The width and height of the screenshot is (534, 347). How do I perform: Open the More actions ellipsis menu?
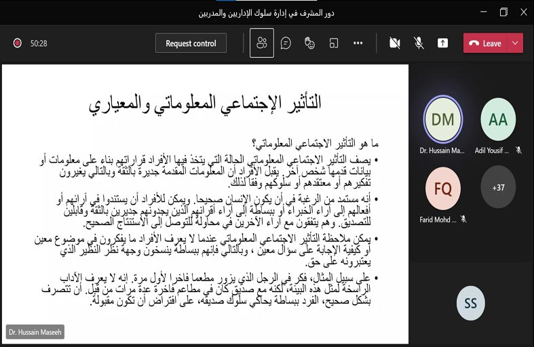(358, 43)
